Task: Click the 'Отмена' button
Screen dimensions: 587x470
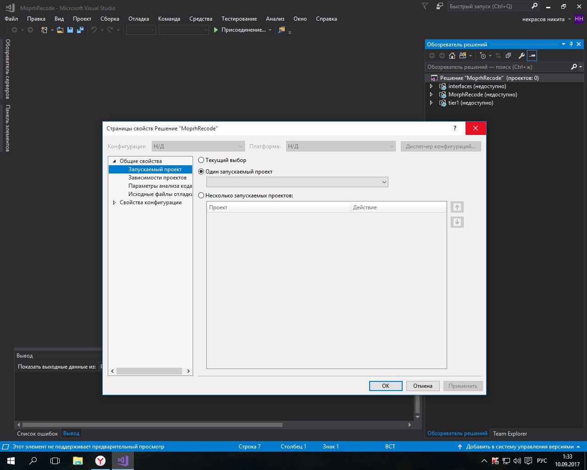Action: [x=422, y=386]
